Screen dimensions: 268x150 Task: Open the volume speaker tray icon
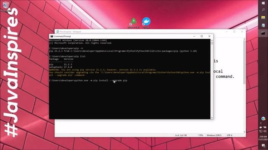point(265,131)
